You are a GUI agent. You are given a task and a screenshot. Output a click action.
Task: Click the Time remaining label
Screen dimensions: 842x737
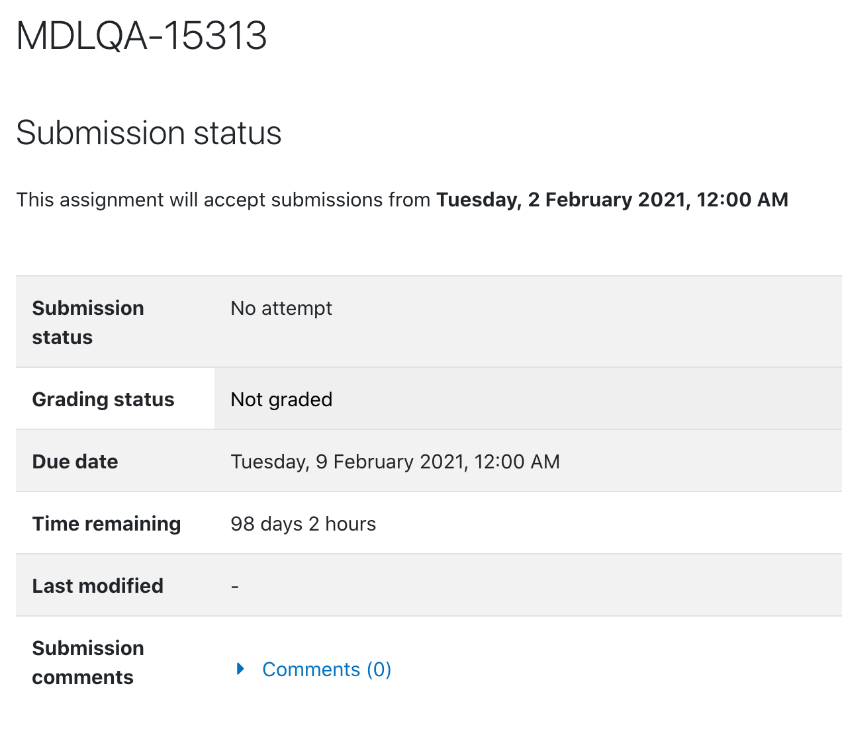coord(107,524)
